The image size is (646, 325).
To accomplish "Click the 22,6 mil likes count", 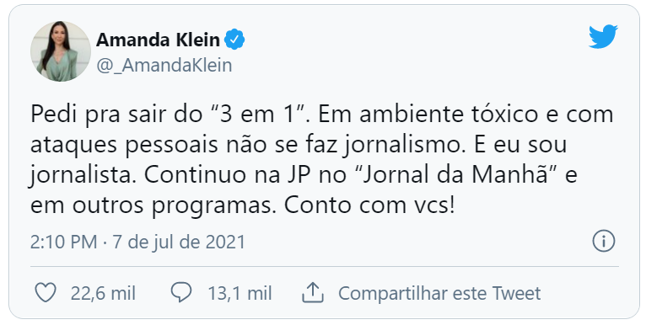I will click(103, 294).
